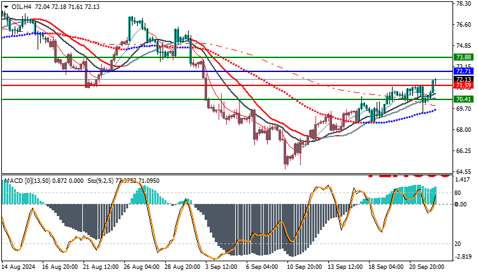Click the red 71.59 price level tag

[x=464, y=85]
